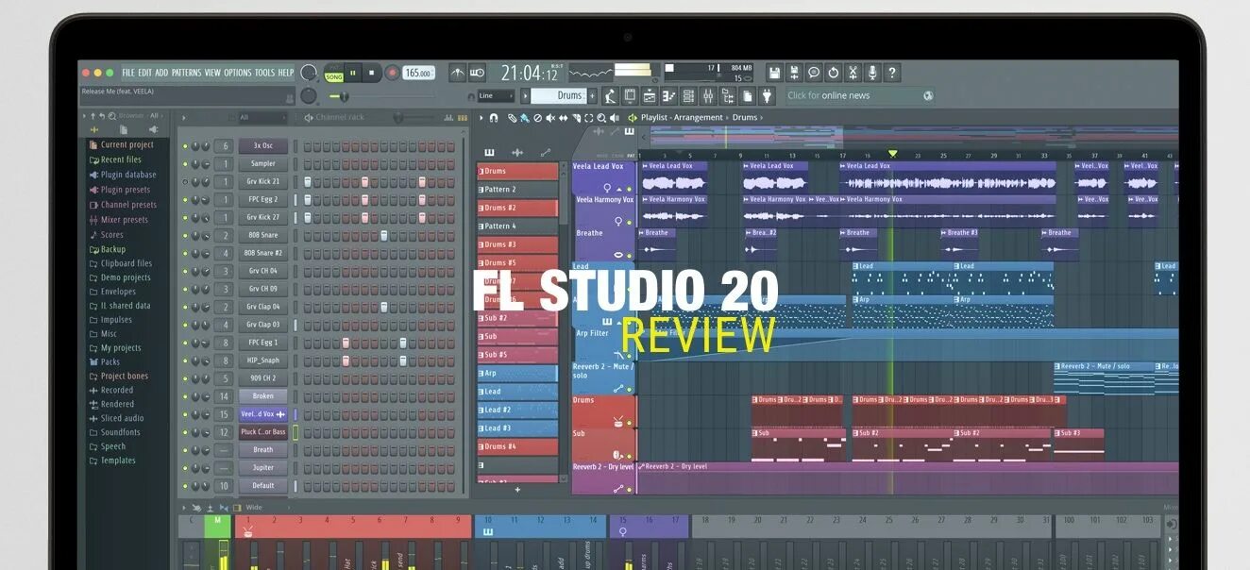Click the Click for online news link
The width and height of the screenshot is (1250, 570).
pos(829,95)
